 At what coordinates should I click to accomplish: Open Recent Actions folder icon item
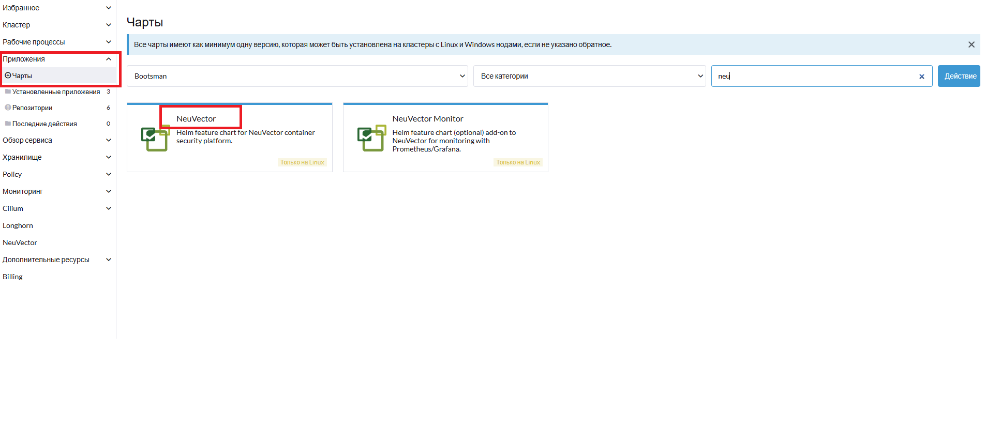(x=8, y=124)
